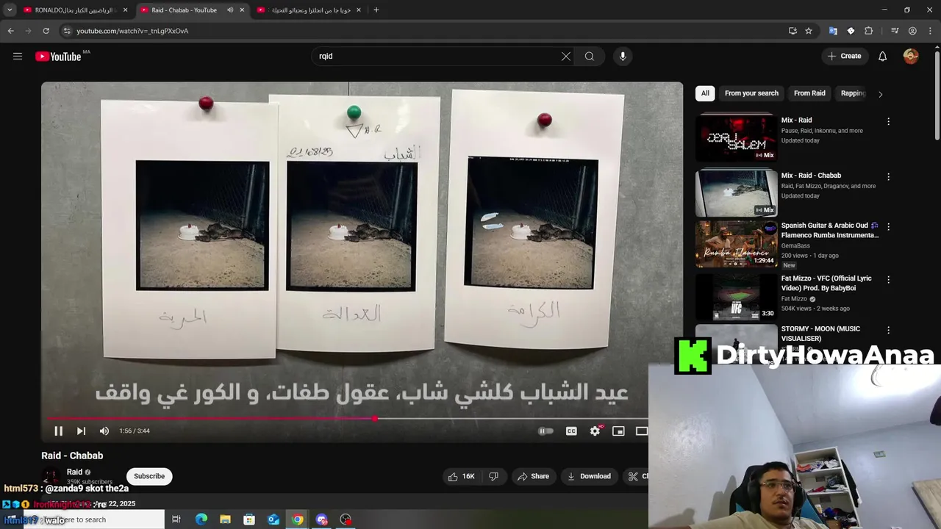Subscribe to Raid channel
This screenshot has height=529, width=941.
point(149,476)
